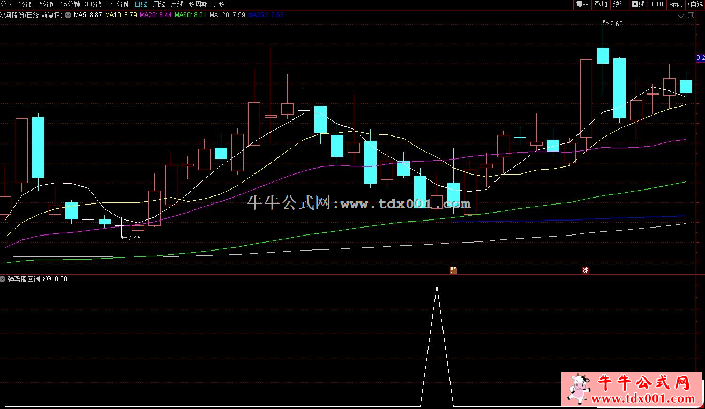Switch to the 周线 weekly chart

(159, 4)
